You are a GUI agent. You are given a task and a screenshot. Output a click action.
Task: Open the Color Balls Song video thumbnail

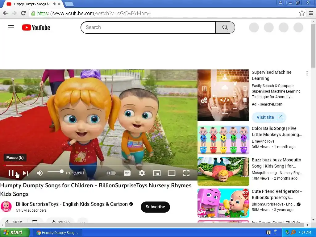click(x=223, y=140)
